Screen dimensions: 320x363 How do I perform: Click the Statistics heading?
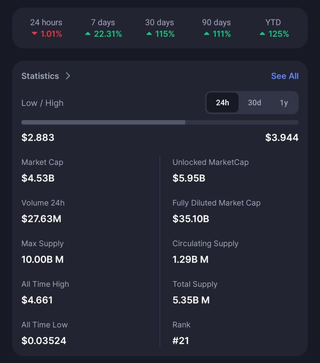pos(40,76)
